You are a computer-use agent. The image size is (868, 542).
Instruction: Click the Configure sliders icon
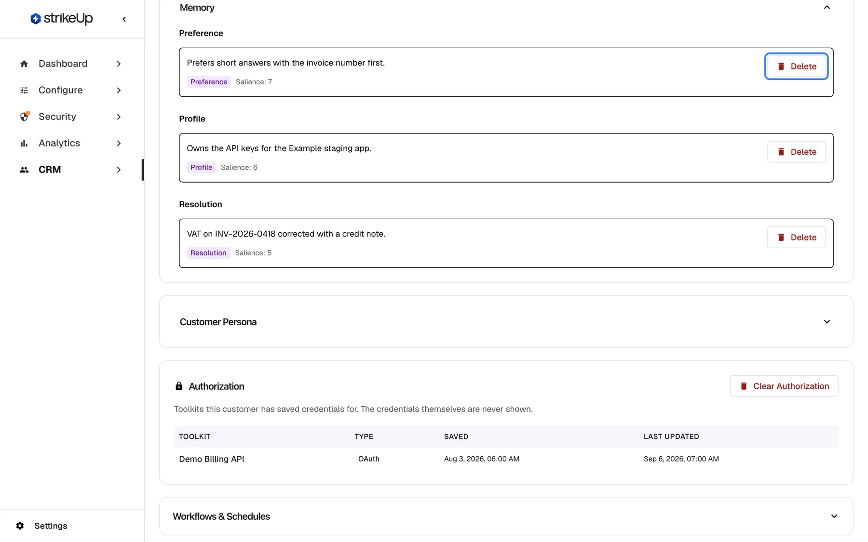[x=24, y=90]
